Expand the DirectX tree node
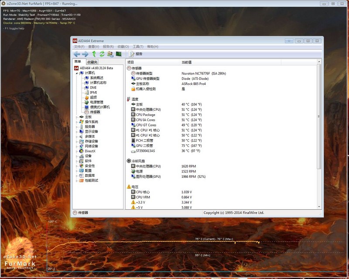 coord(77,151)
